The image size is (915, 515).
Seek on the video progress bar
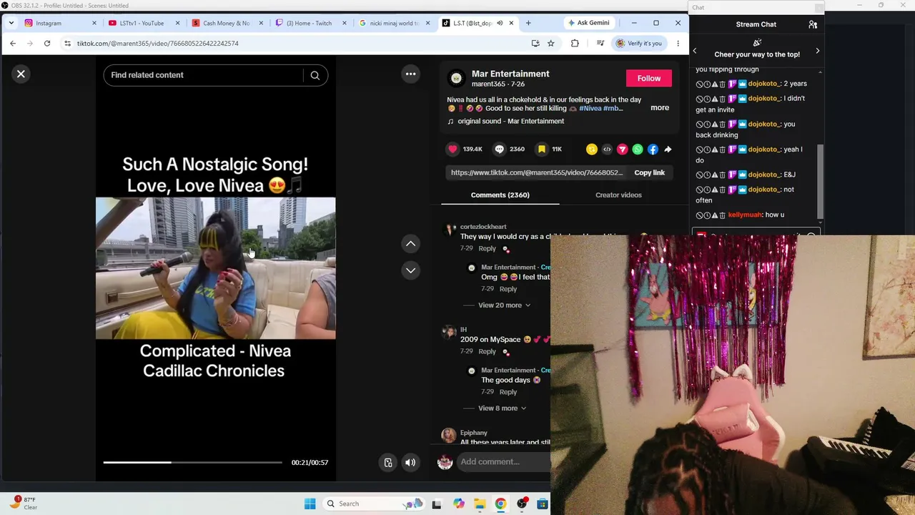click(192, 463)
